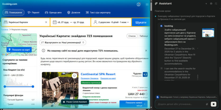Image resolution: width=221 pixels, height=110 pixels.
Task: Click the Помічник кроки heading in Assistant
Action: click(x=162, y=11)
